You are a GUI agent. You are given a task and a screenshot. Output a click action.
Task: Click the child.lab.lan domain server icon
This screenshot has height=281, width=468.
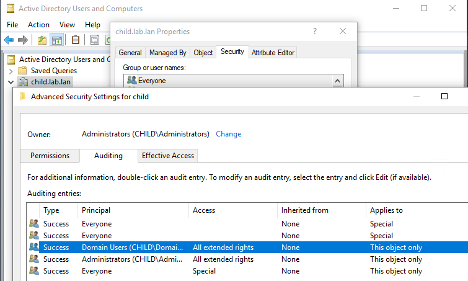point(23,82)
